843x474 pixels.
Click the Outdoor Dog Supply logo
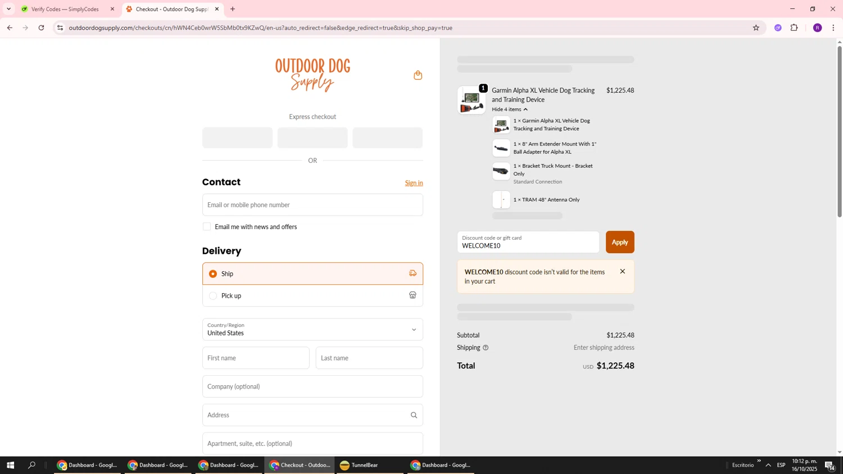point(312,75)
